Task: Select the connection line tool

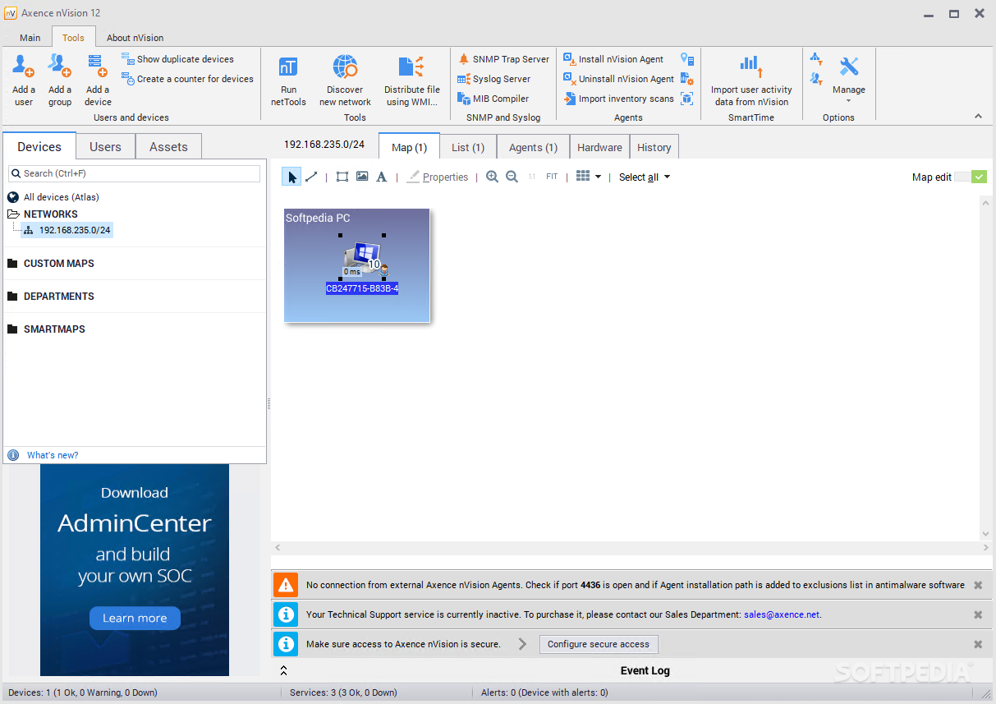Action: pyautogui.click(x=311, y=177)
